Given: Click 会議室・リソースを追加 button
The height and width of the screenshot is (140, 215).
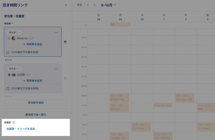Looking at the screenshot, I should click(x=21, y=129).
